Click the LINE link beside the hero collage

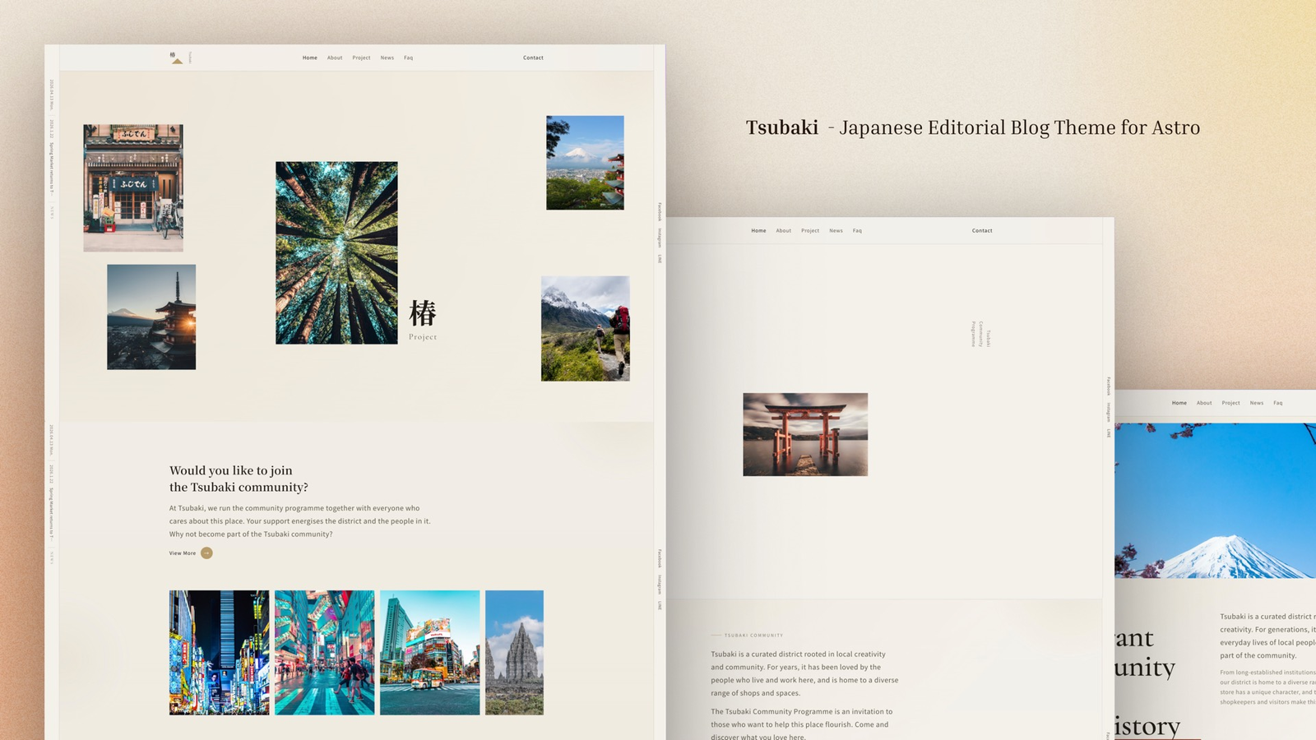click(x=660, y=259)
